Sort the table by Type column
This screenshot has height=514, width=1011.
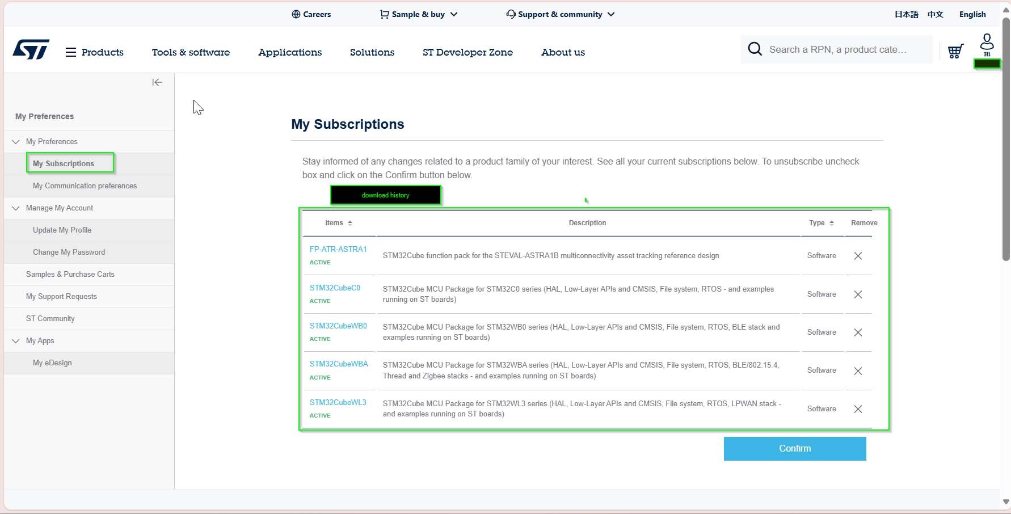click(831, 223)
